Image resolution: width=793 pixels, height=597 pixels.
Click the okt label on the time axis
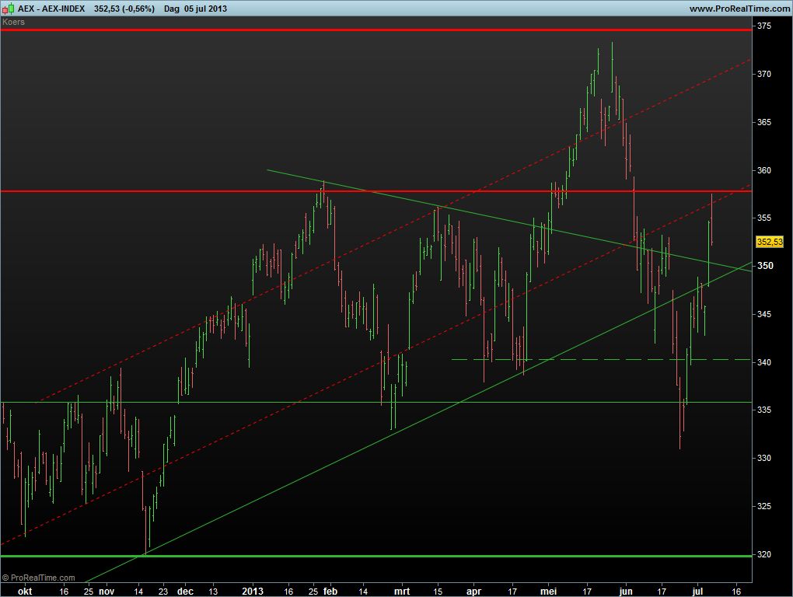26,591
